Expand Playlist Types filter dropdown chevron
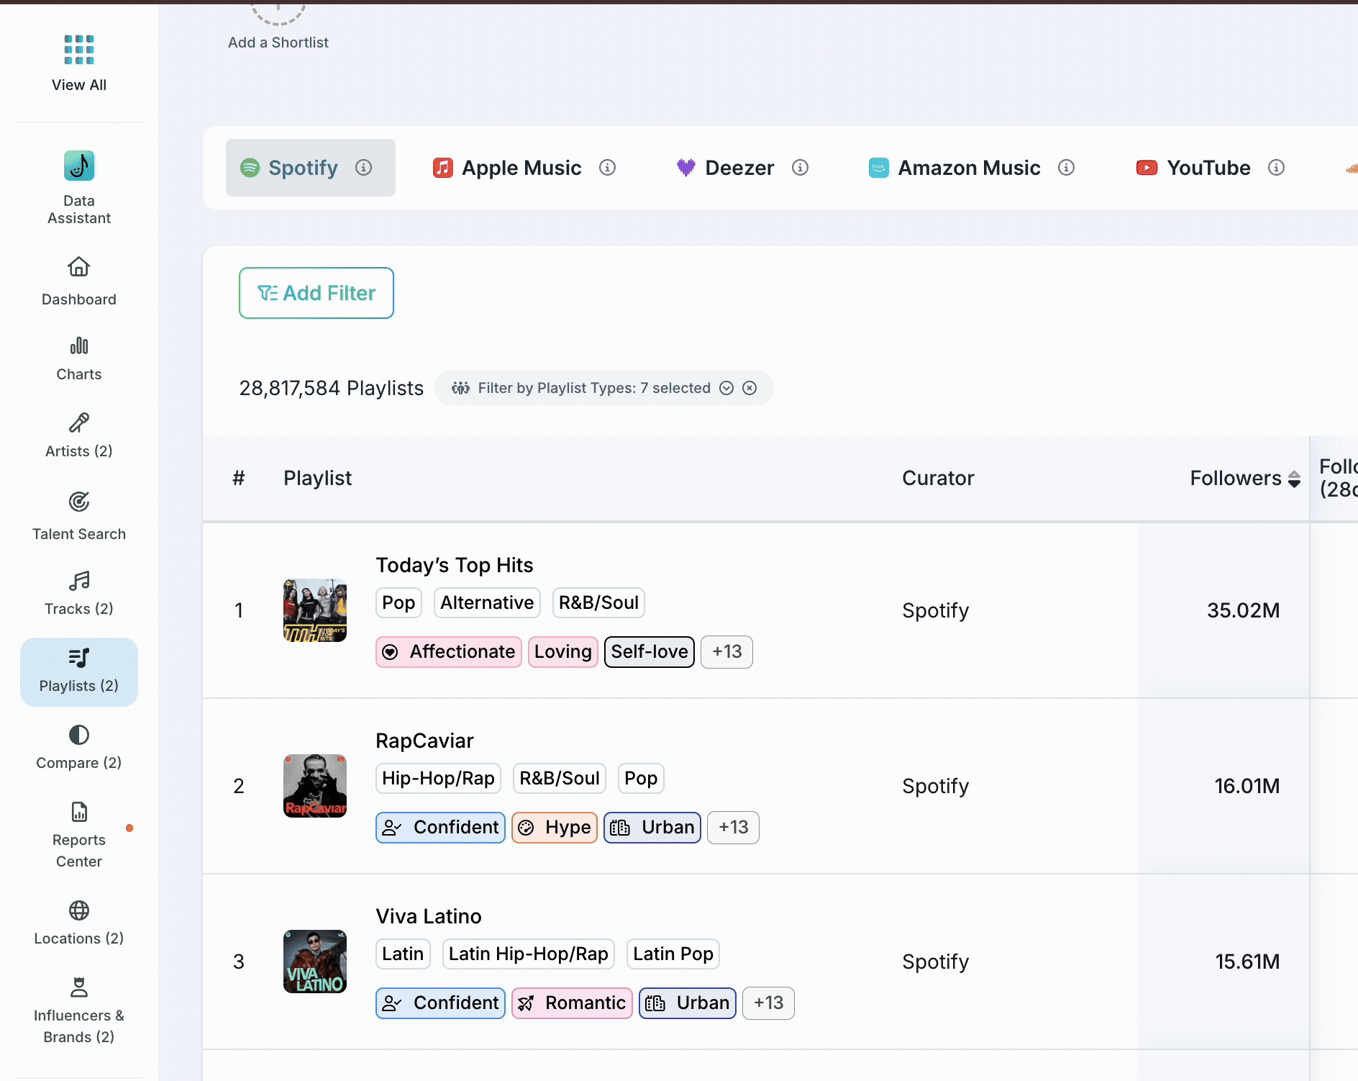Viewport: 1358px width, 1081px height. pos(726,388)
